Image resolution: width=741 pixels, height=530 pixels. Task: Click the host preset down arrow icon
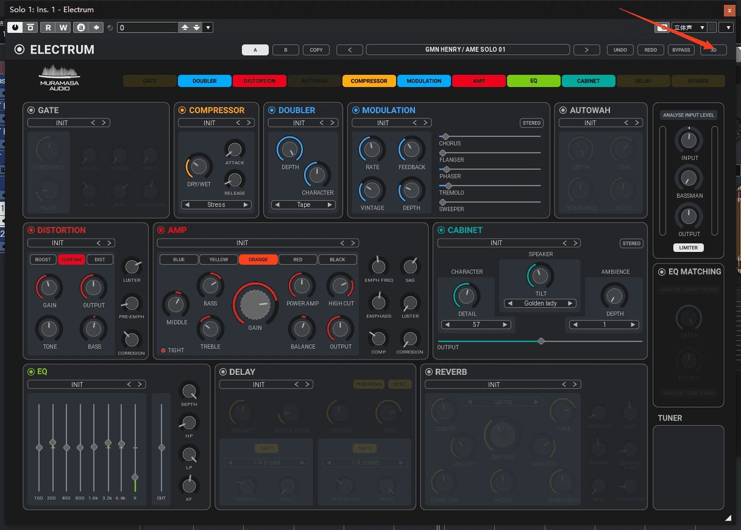(x=196, y=27)
